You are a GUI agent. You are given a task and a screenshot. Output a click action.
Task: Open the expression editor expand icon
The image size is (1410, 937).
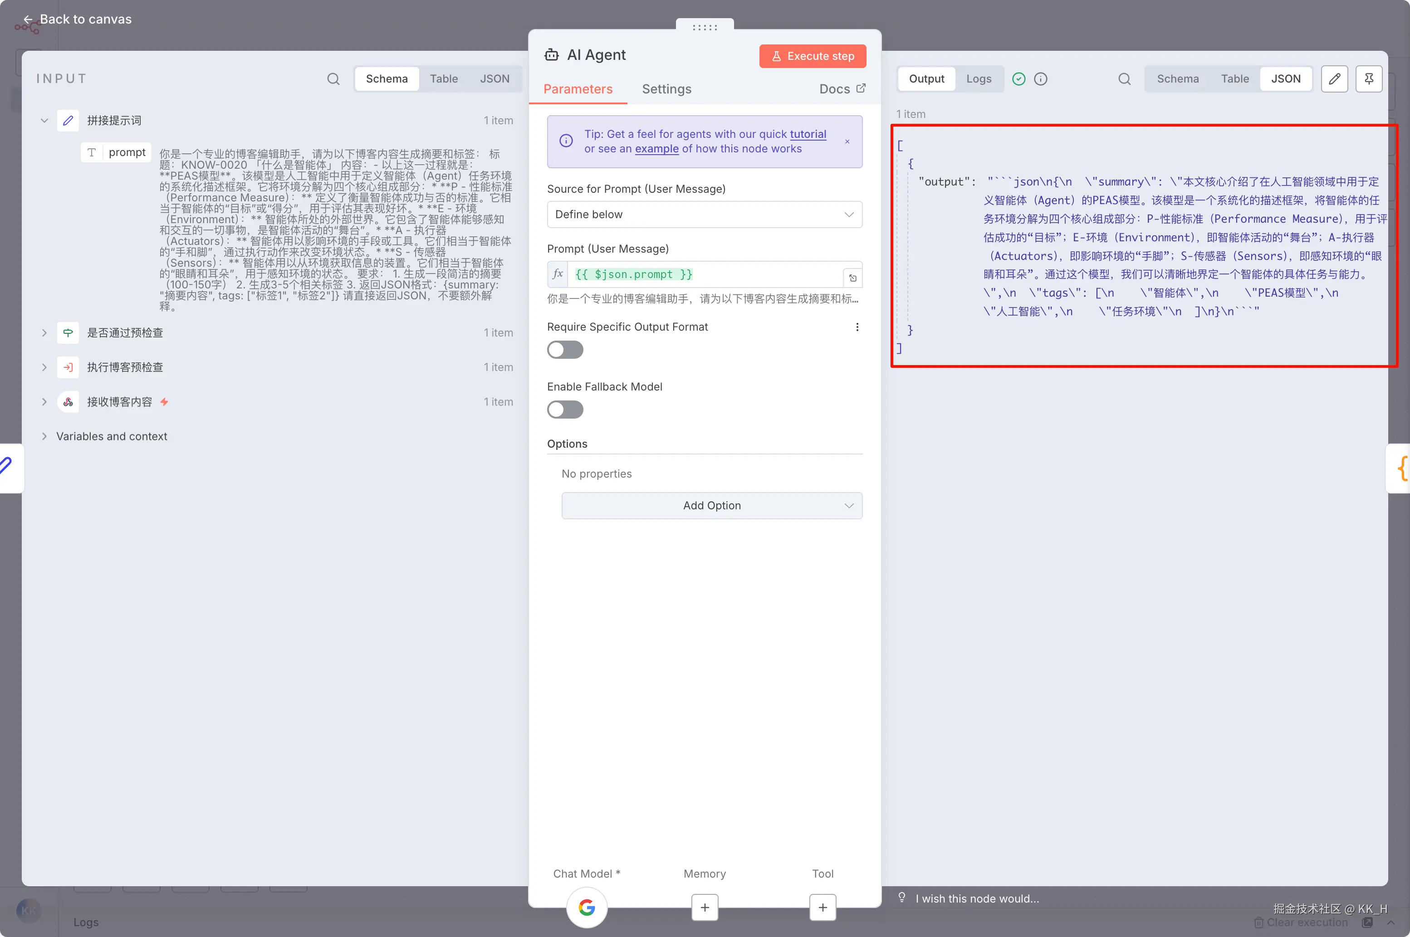(x=852, y=278)
